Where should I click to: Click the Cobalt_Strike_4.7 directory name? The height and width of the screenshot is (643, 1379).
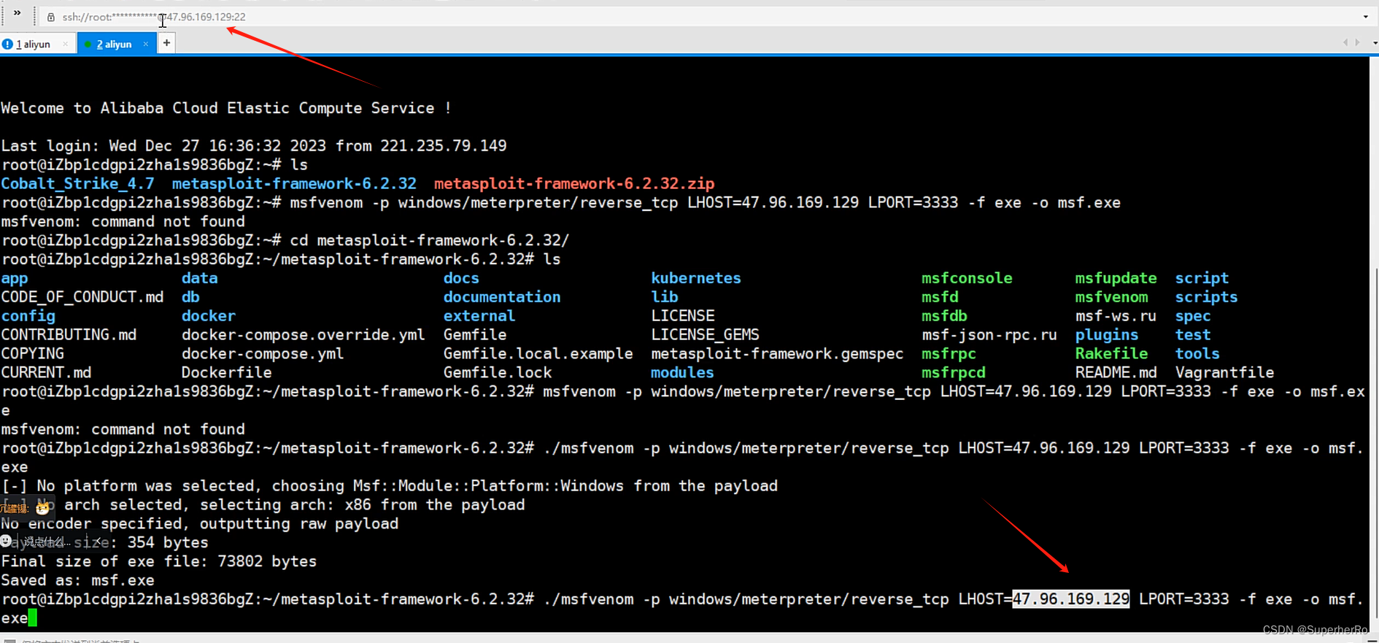(77, 184)
